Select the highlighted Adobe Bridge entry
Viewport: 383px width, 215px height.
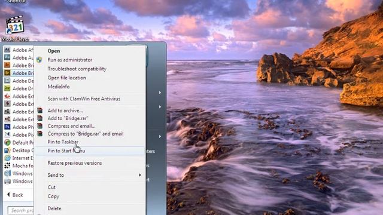pos(19,73)
